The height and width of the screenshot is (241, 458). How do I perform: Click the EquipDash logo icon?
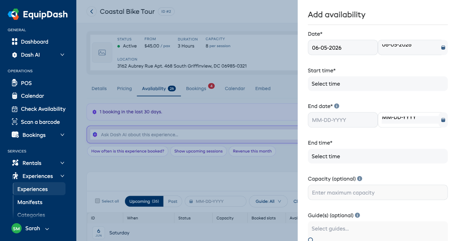coord(13,14)
